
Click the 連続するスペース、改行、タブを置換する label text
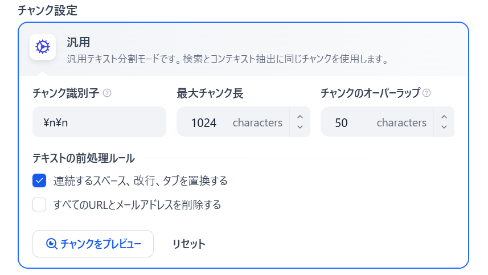pos(140,180)
